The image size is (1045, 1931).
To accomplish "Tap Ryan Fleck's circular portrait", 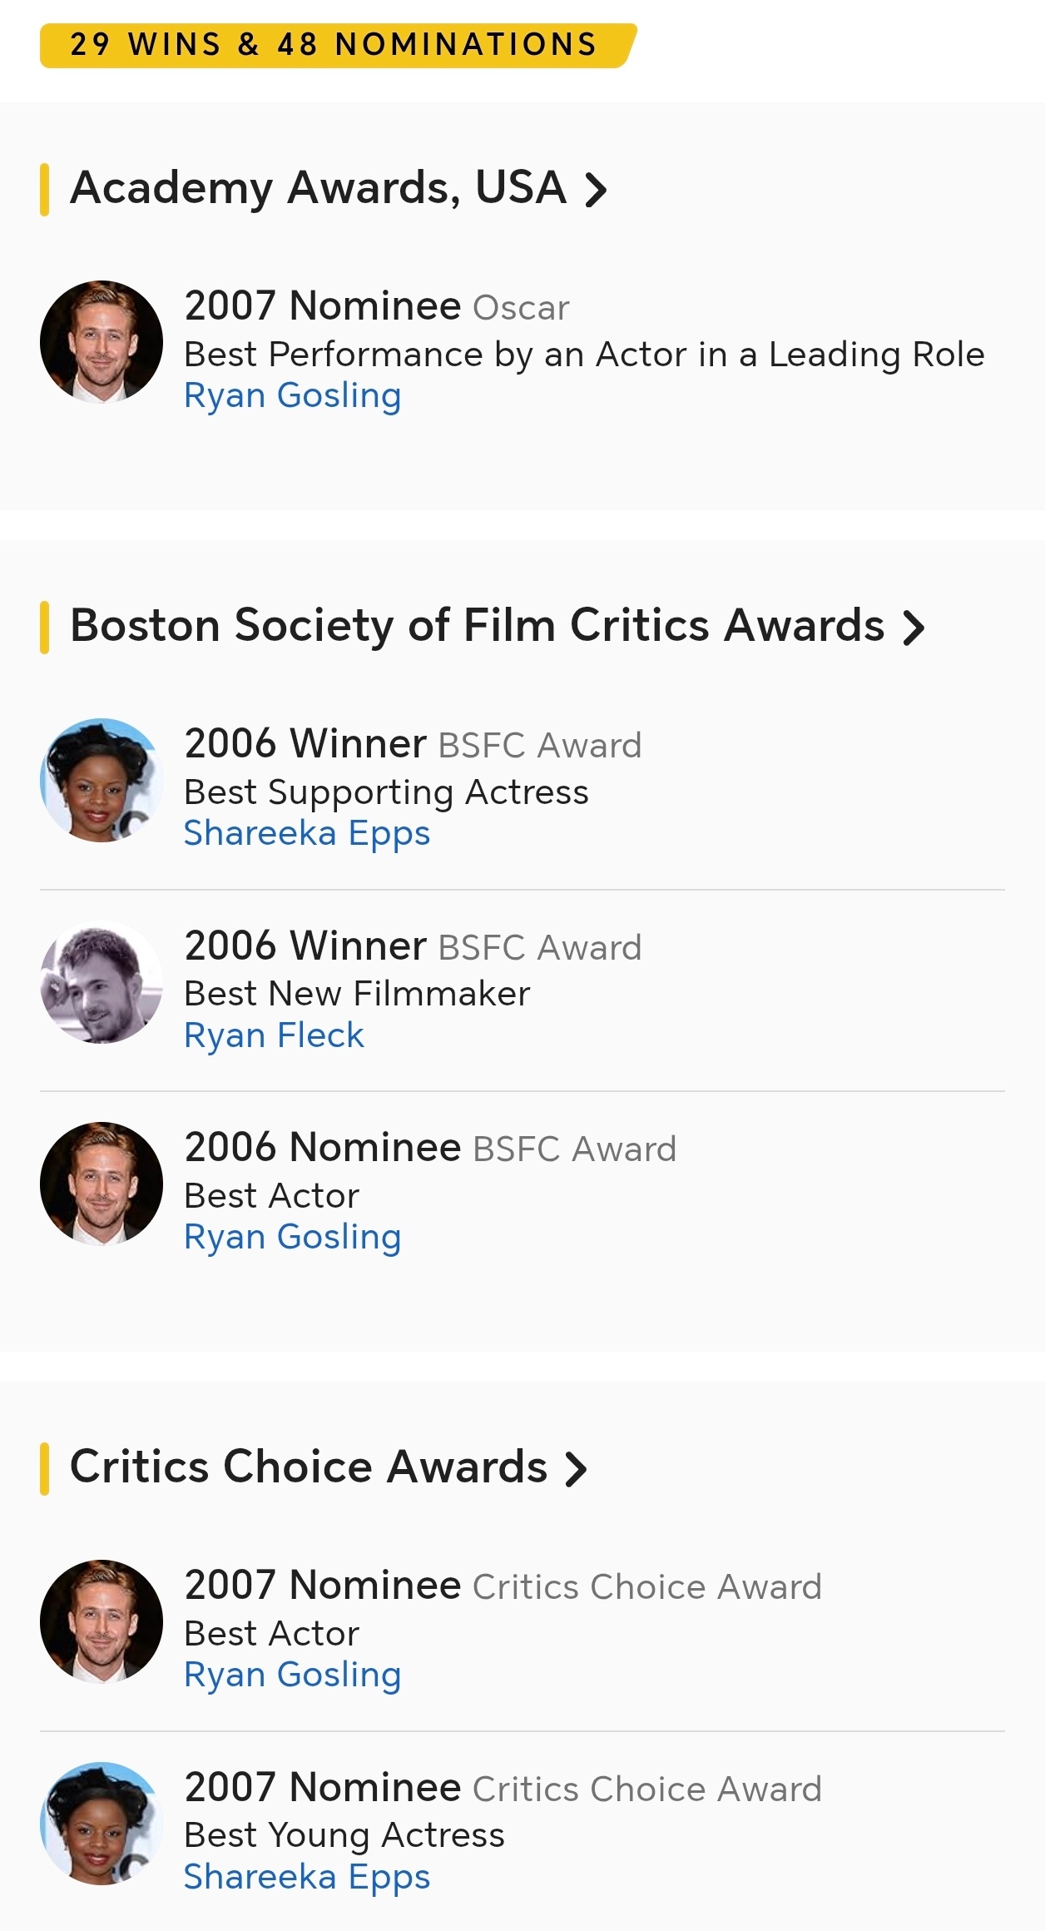I will tap(102, 982).
